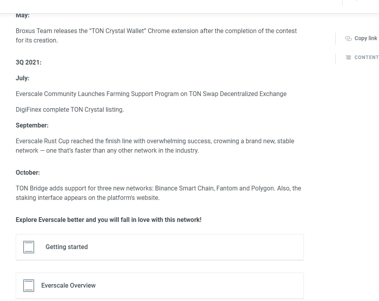Click the 3Q 2021 heading
Viewport: 379px width, 301px height.
[x=29, y=62]
